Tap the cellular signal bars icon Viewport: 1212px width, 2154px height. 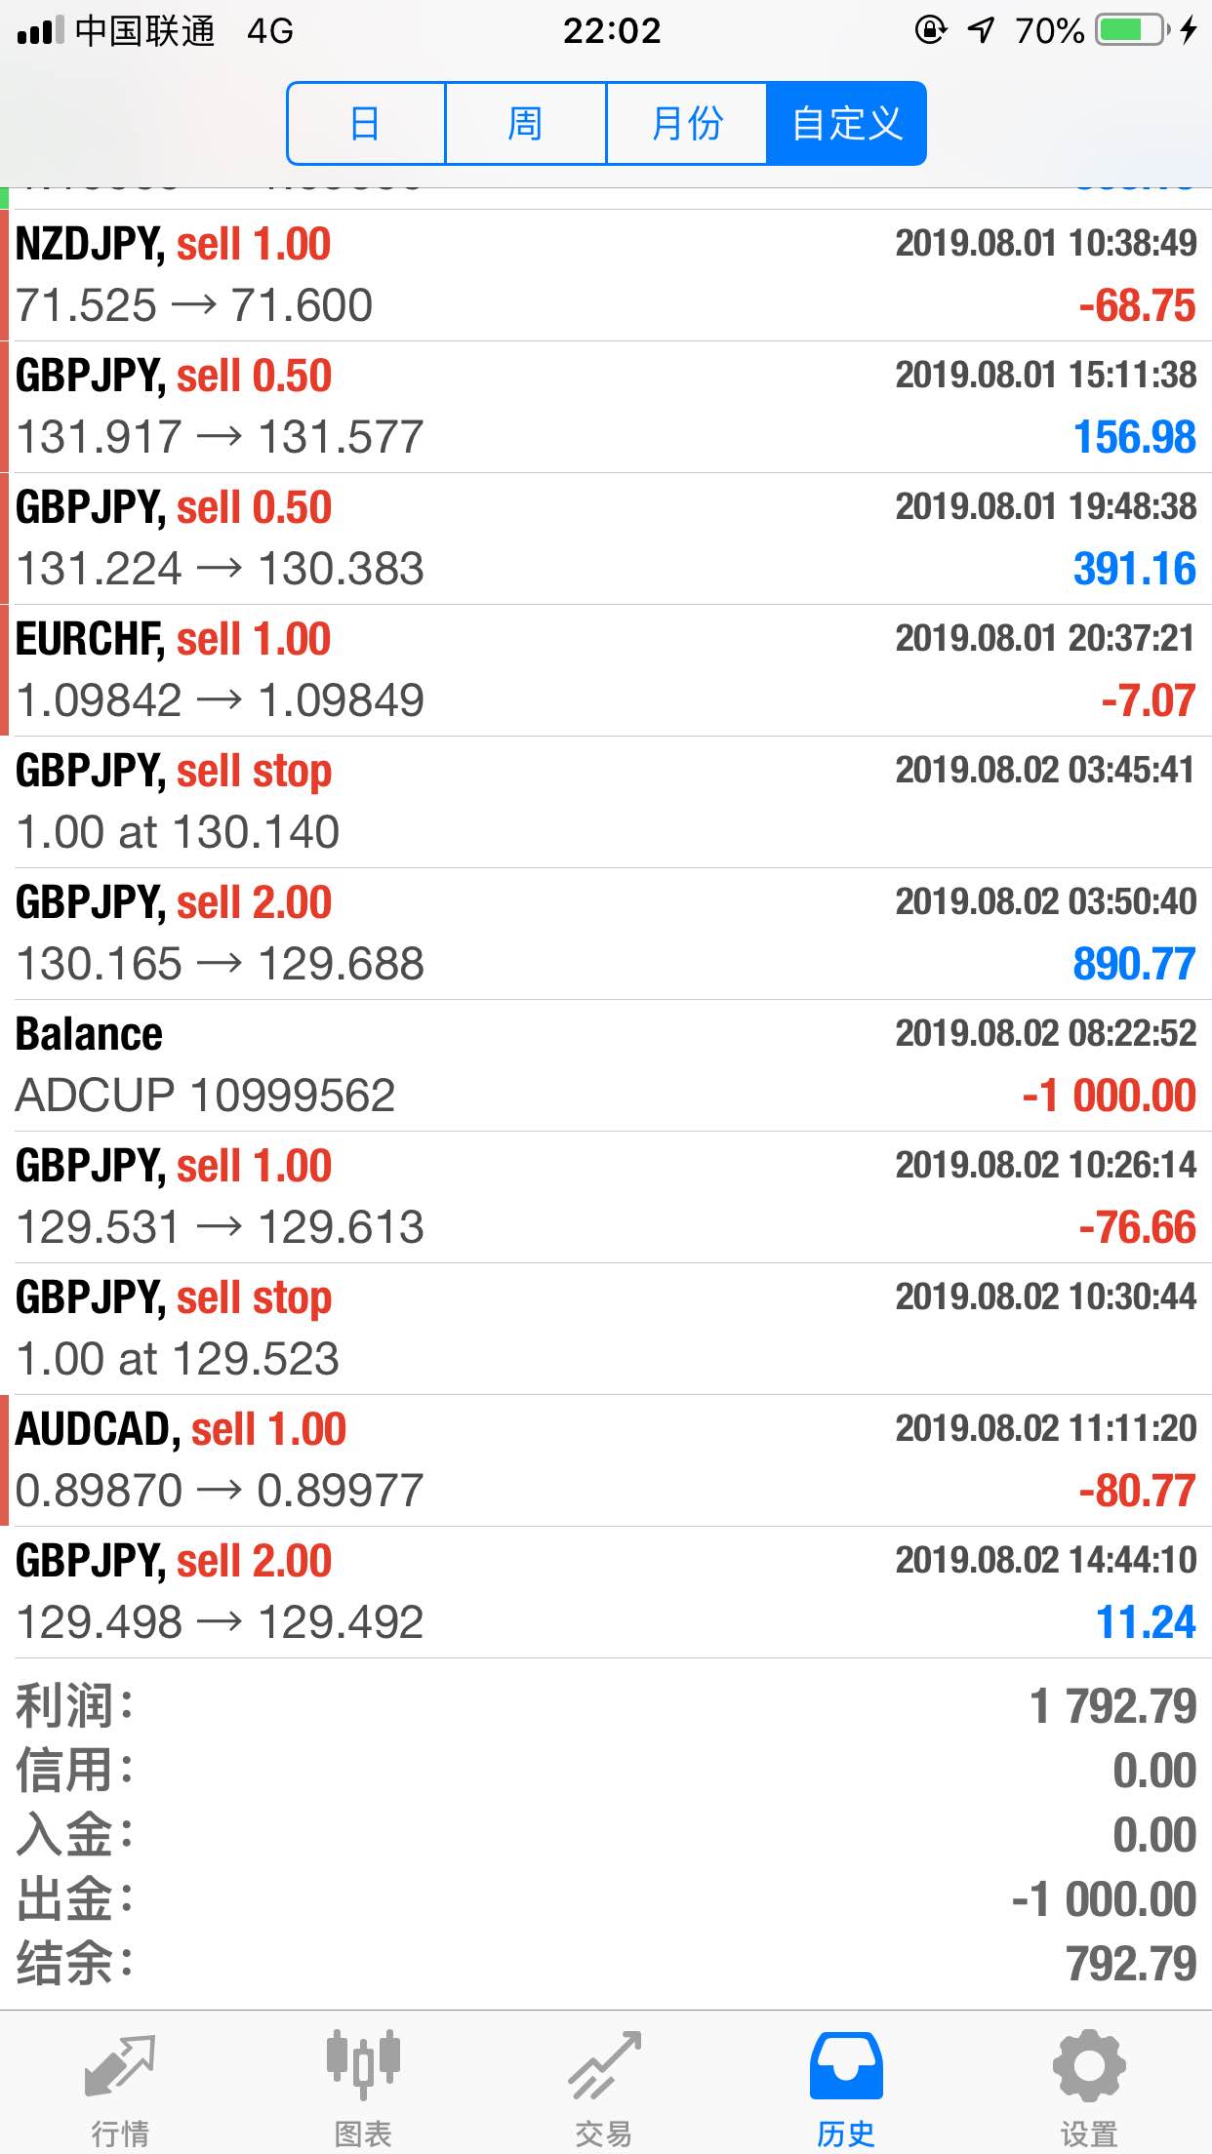click(39, 30)
